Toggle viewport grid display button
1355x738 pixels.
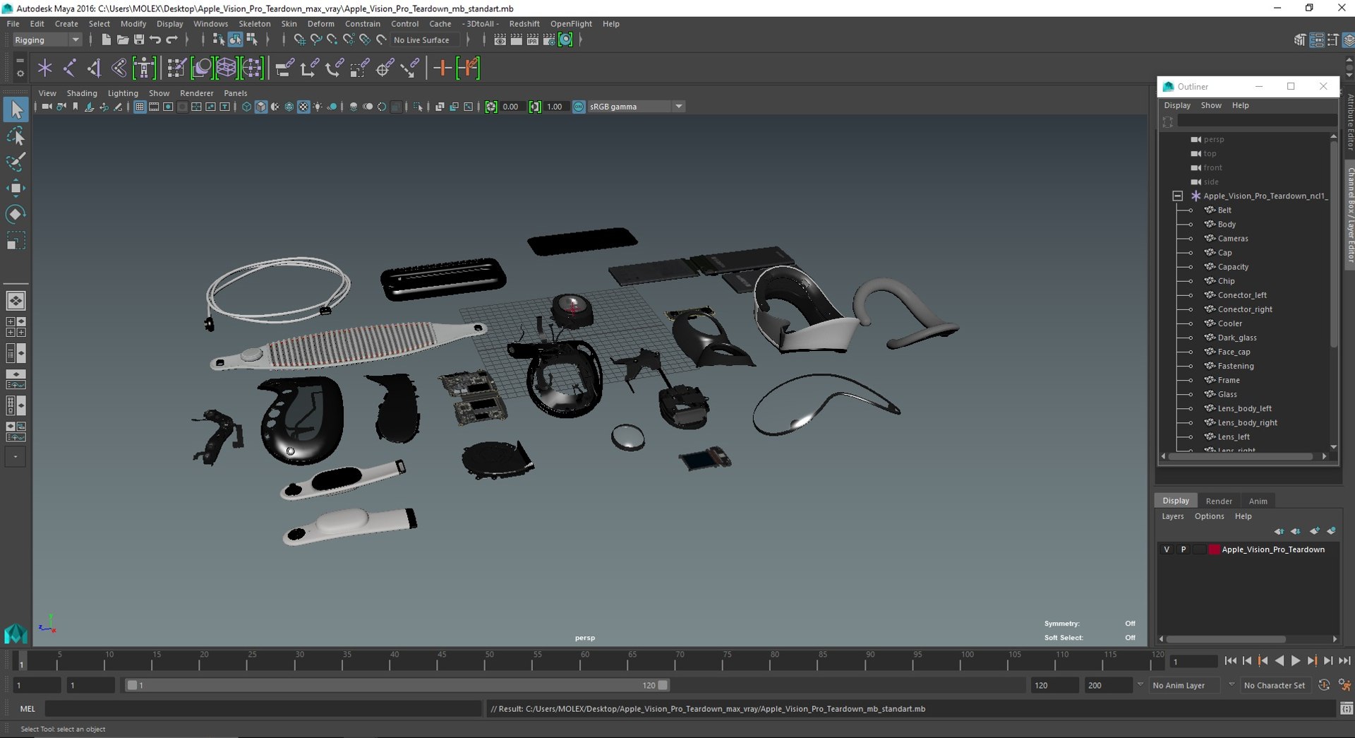140,107
